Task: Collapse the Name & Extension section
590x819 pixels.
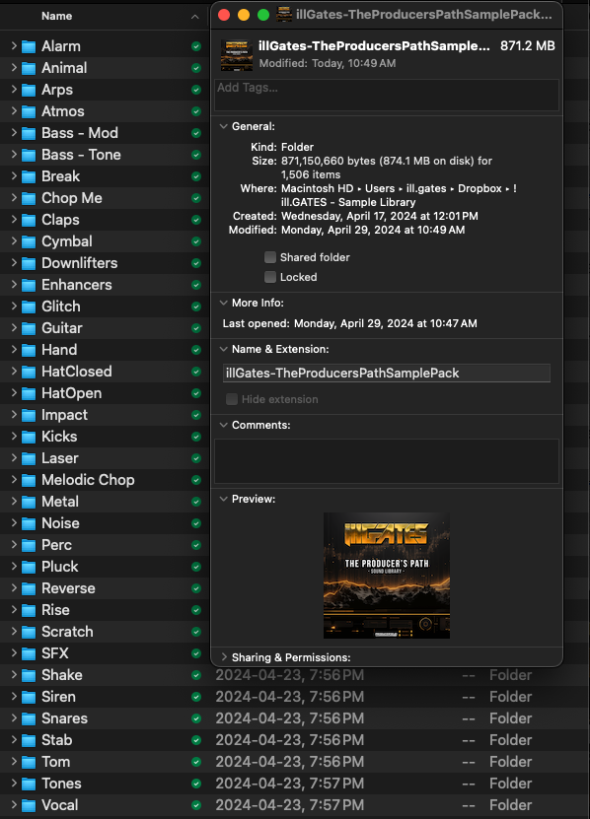Action: 223,349
